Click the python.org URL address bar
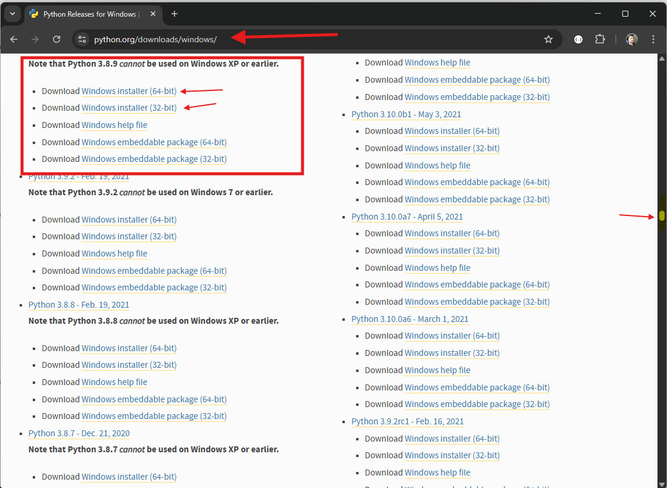This screenshot has width=667, height=488. coord(298,39)
